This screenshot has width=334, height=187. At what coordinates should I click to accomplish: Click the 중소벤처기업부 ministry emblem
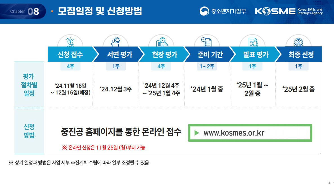(x=204, y=11)
